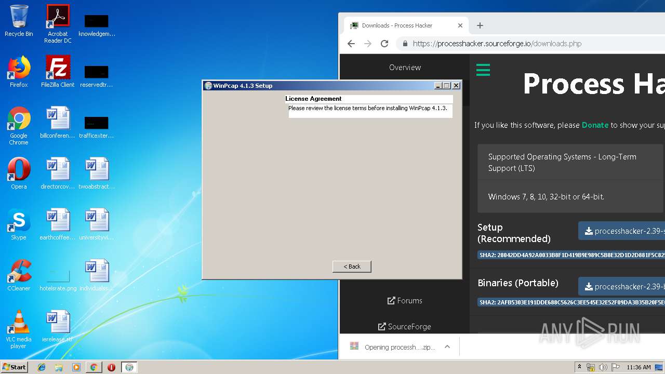
Task: Click the Chrome address bar URL
Action: click(497, 44)
